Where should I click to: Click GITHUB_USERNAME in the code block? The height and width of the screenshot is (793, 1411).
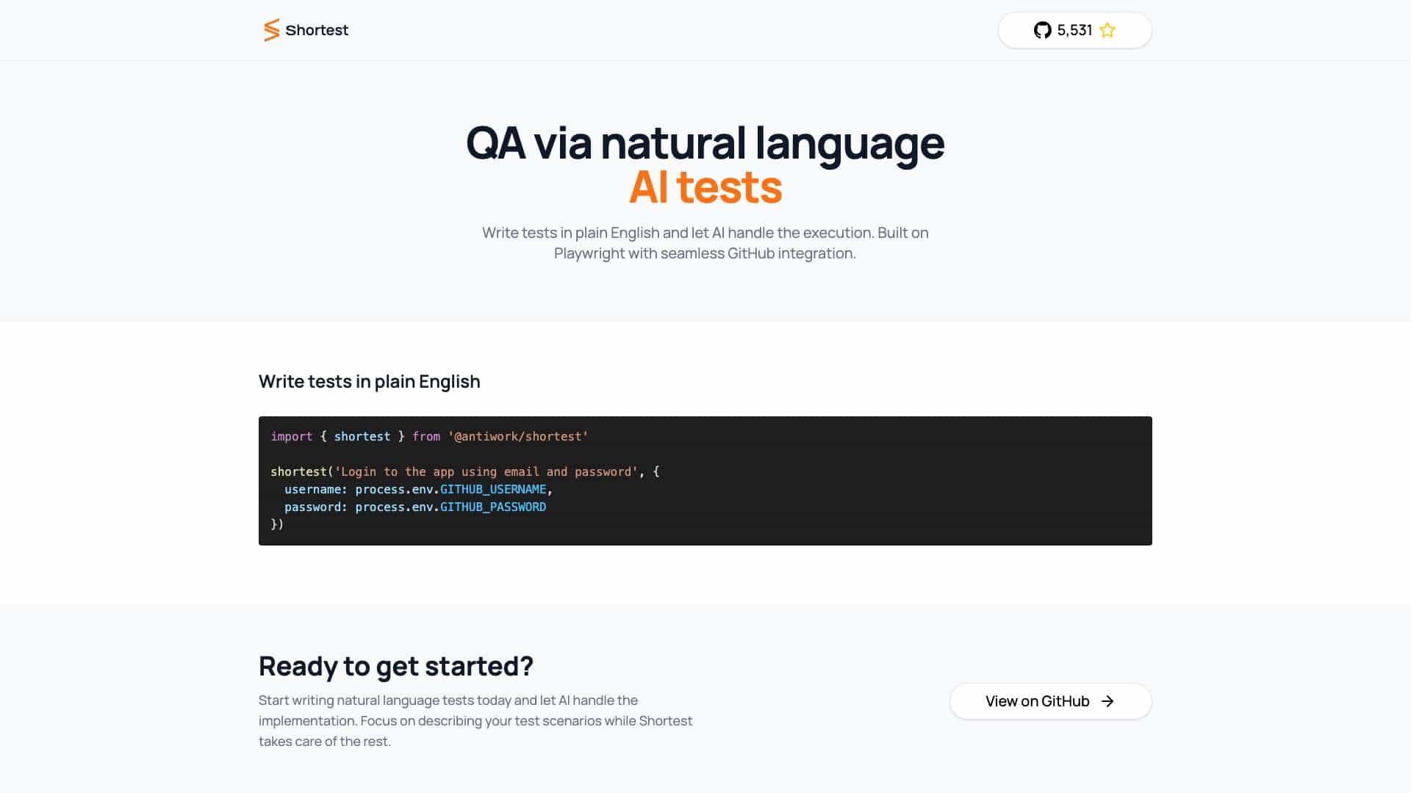(x=493, y=489)
